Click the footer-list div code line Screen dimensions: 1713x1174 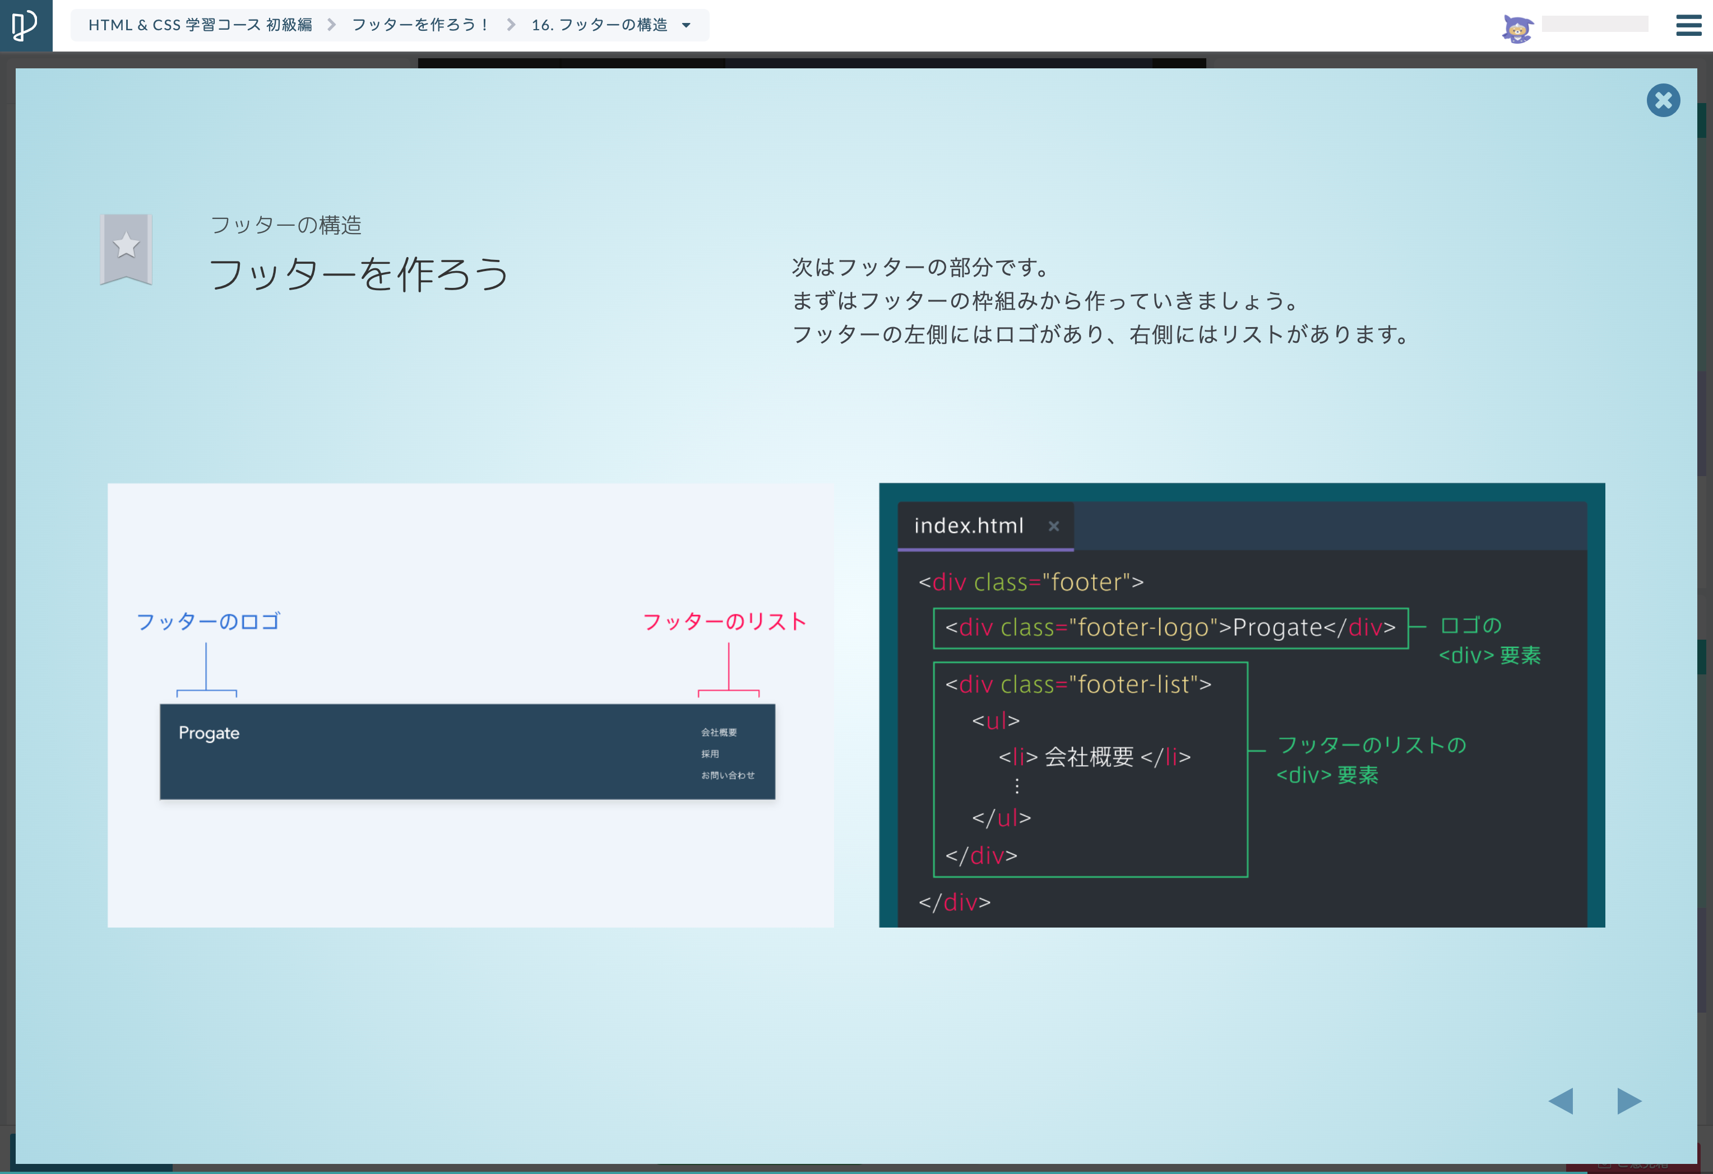tap(1078, 684)
